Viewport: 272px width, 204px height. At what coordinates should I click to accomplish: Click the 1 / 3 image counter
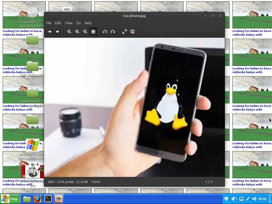[x=209, y=182]
